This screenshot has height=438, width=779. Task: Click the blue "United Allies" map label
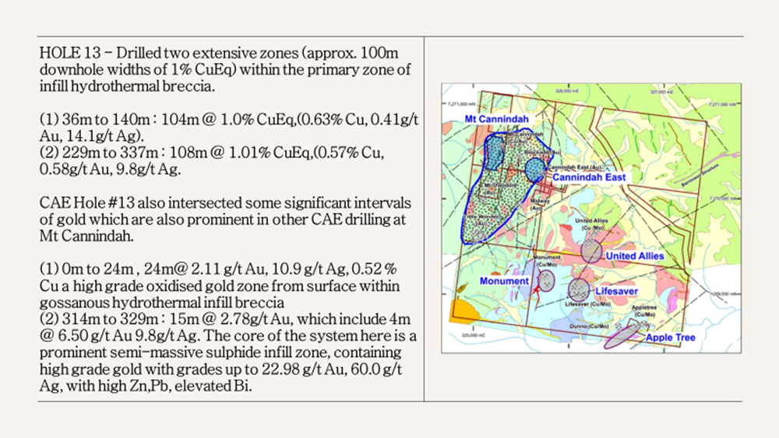pos(634,256)
